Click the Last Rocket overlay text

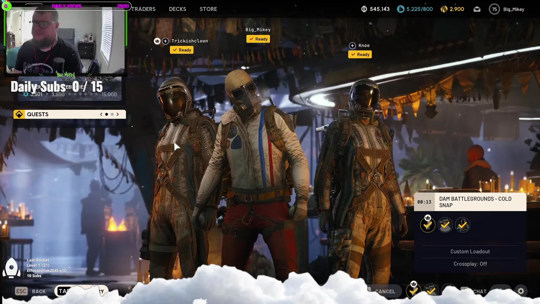click(38, 260)
